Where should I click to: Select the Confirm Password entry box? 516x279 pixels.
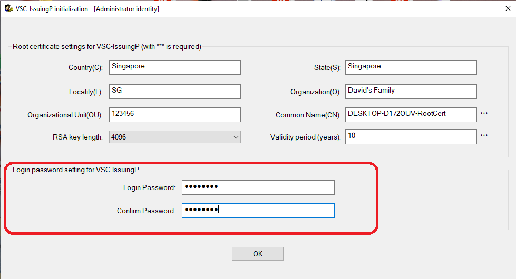click(x=258, y=211)
